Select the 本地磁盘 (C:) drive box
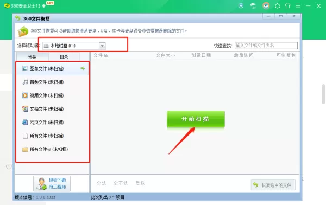326x205 pixels. [74, 46]
